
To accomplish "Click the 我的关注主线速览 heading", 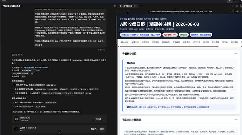I will pos(132,120).
